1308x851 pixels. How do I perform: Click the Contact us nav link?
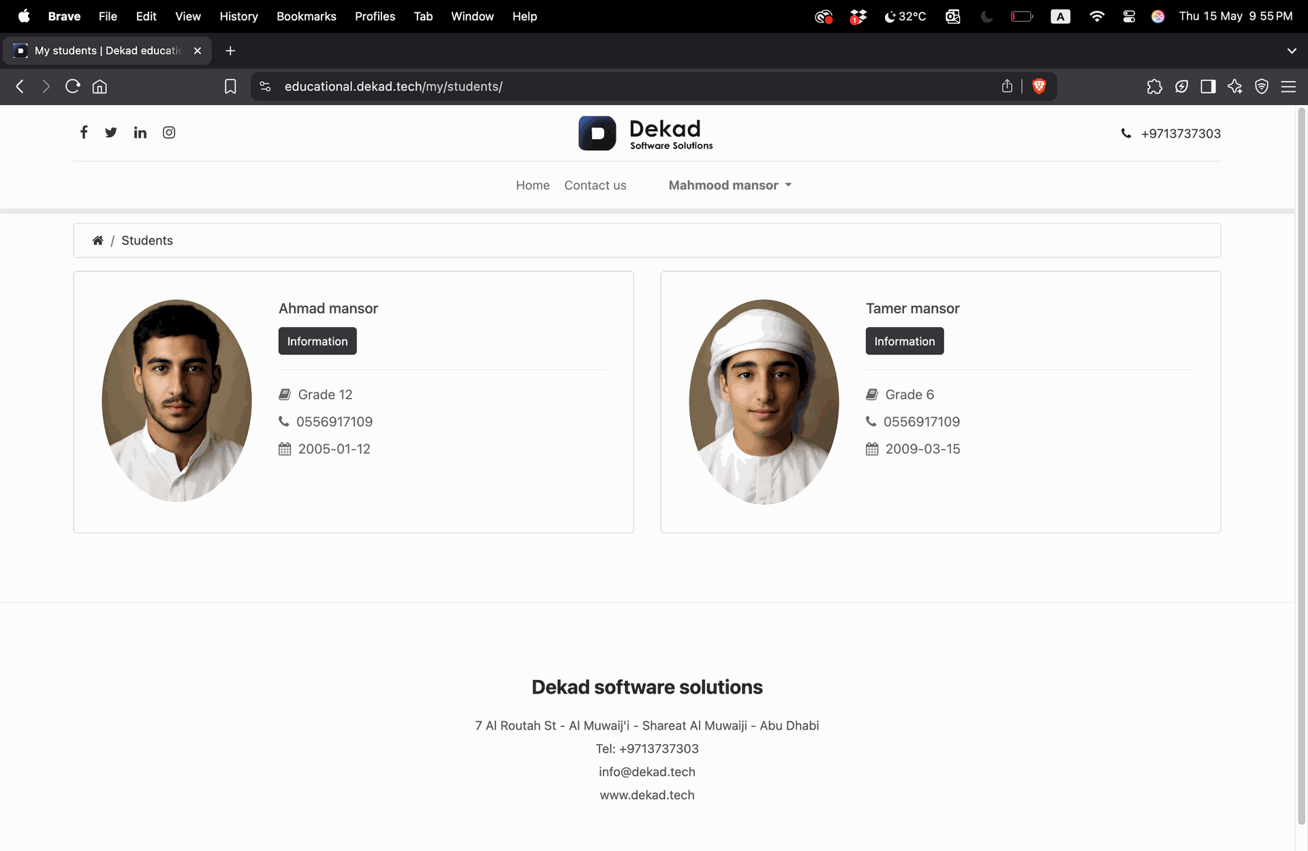click(x=595, y=185)
